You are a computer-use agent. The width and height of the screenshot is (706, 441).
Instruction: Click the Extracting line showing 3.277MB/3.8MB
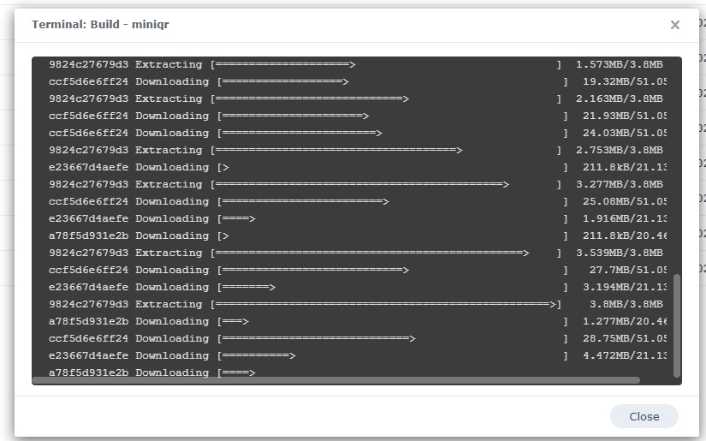[x=356, y=184]
